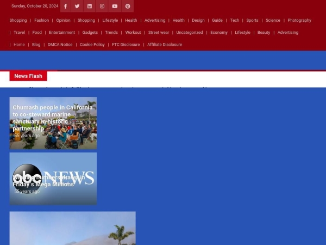
Task: Open the Affiliate Disclosure page
Action: [165, 45]
